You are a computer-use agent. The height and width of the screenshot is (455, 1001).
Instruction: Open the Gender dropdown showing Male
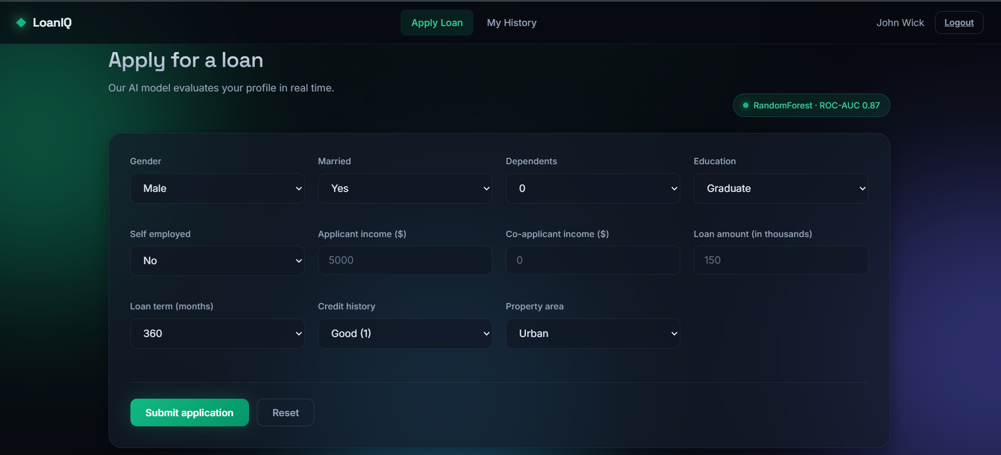point(217,188)
